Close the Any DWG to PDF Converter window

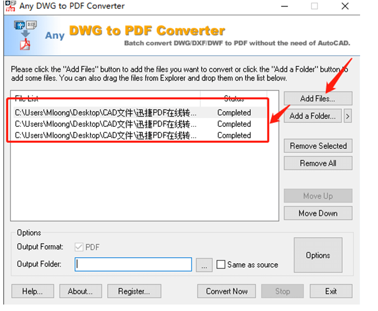tap(345, 6)
